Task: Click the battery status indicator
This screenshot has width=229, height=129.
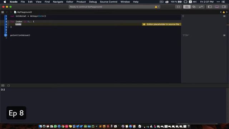Action: pyautogui.click(x=176, y=2)
